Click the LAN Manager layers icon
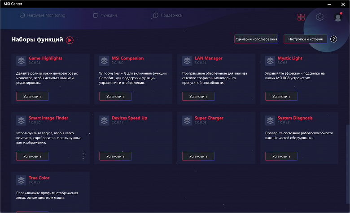The height and width of the screenshot is (213, 350). (187, 60)
